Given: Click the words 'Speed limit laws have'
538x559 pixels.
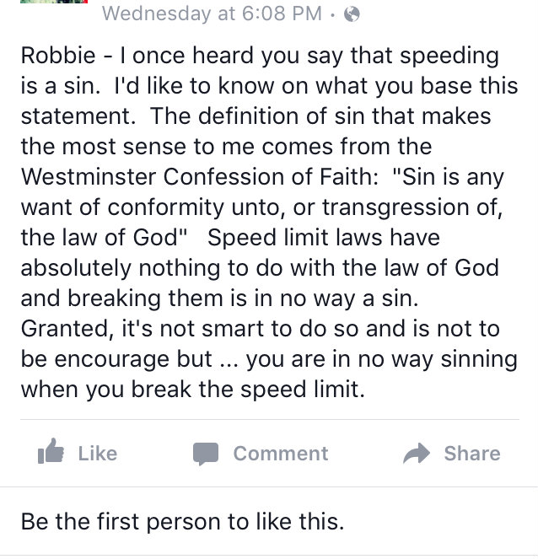Looking at the screenshot, I should click(x=324, y=238).
